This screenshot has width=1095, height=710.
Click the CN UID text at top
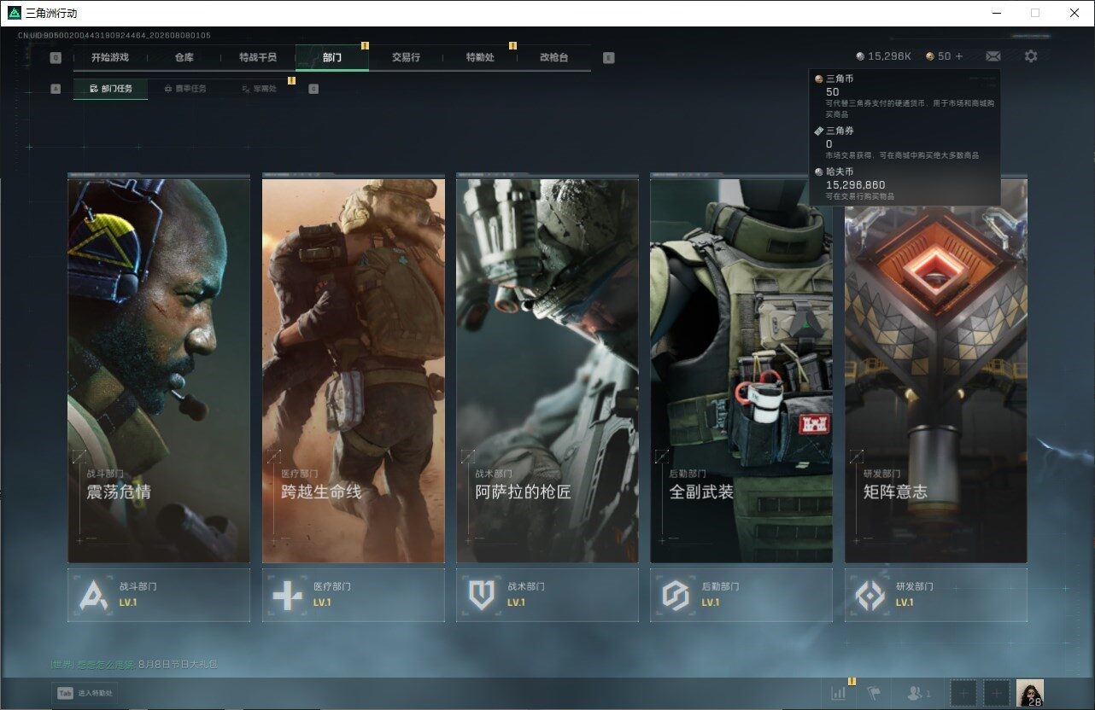pos(114,36)
